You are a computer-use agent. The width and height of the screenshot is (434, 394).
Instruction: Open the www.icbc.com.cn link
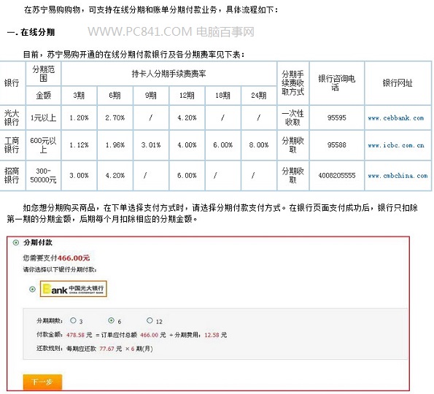click(396, 145)
